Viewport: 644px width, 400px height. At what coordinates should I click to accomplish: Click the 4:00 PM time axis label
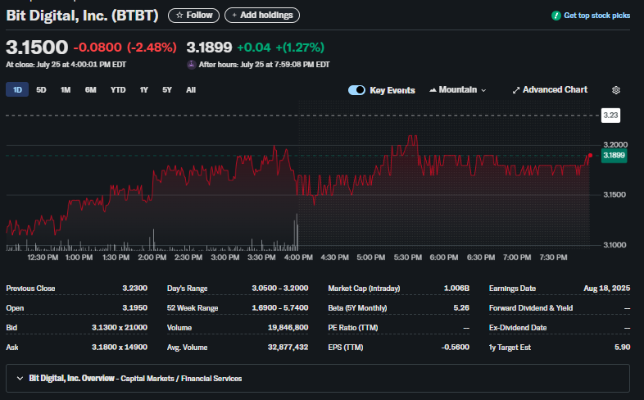298,257
